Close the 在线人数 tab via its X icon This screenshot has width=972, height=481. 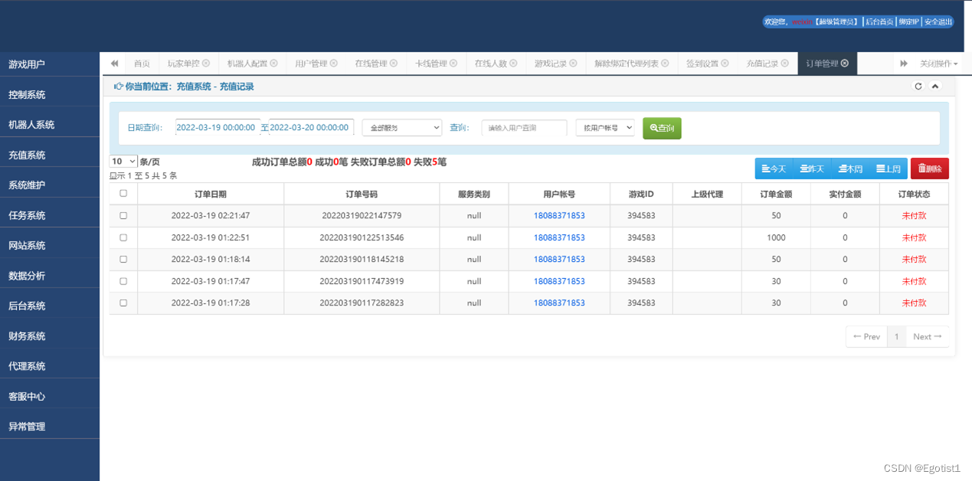point(513,64)
